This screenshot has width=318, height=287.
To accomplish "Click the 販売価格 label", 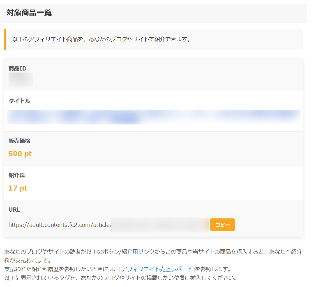I will [x=19, y=141].
